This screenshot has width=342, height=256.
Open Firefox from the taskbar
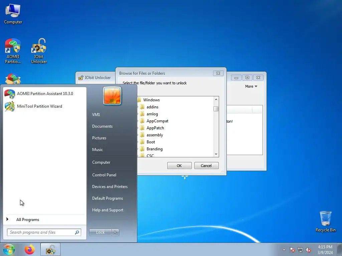tap(30, 249)
